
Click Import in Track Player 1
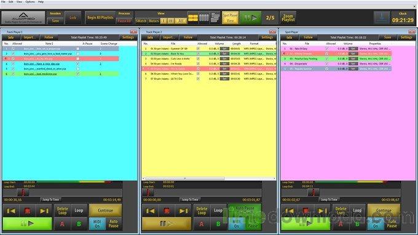(x=29, y=38)
